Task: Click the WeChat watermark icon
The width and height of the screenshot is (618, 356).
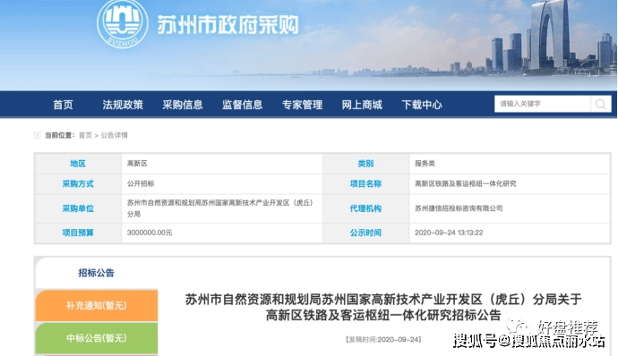Action: point(519,326)
